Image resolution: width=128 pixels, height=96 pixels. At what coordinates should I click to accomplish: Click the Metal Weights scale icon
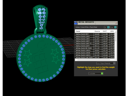76,23
